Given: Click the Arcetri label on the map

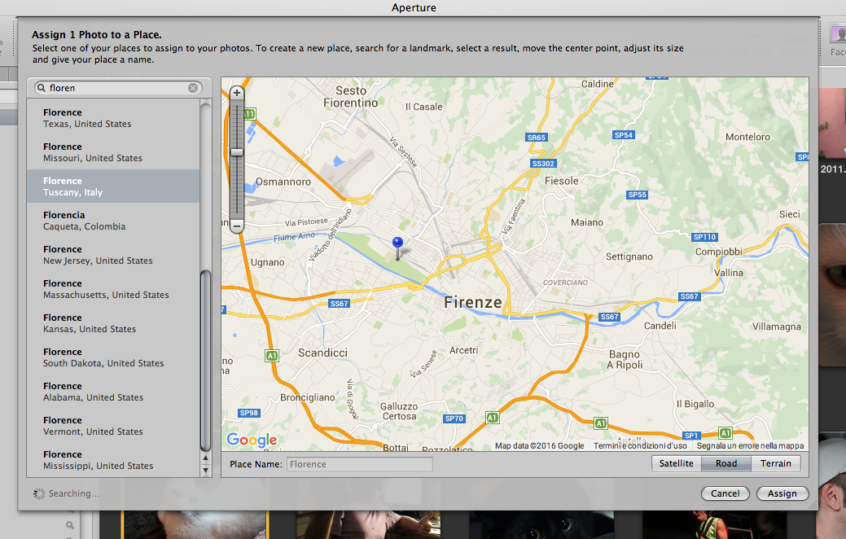Looking at the screenshot, I should (x=463, y=350).
